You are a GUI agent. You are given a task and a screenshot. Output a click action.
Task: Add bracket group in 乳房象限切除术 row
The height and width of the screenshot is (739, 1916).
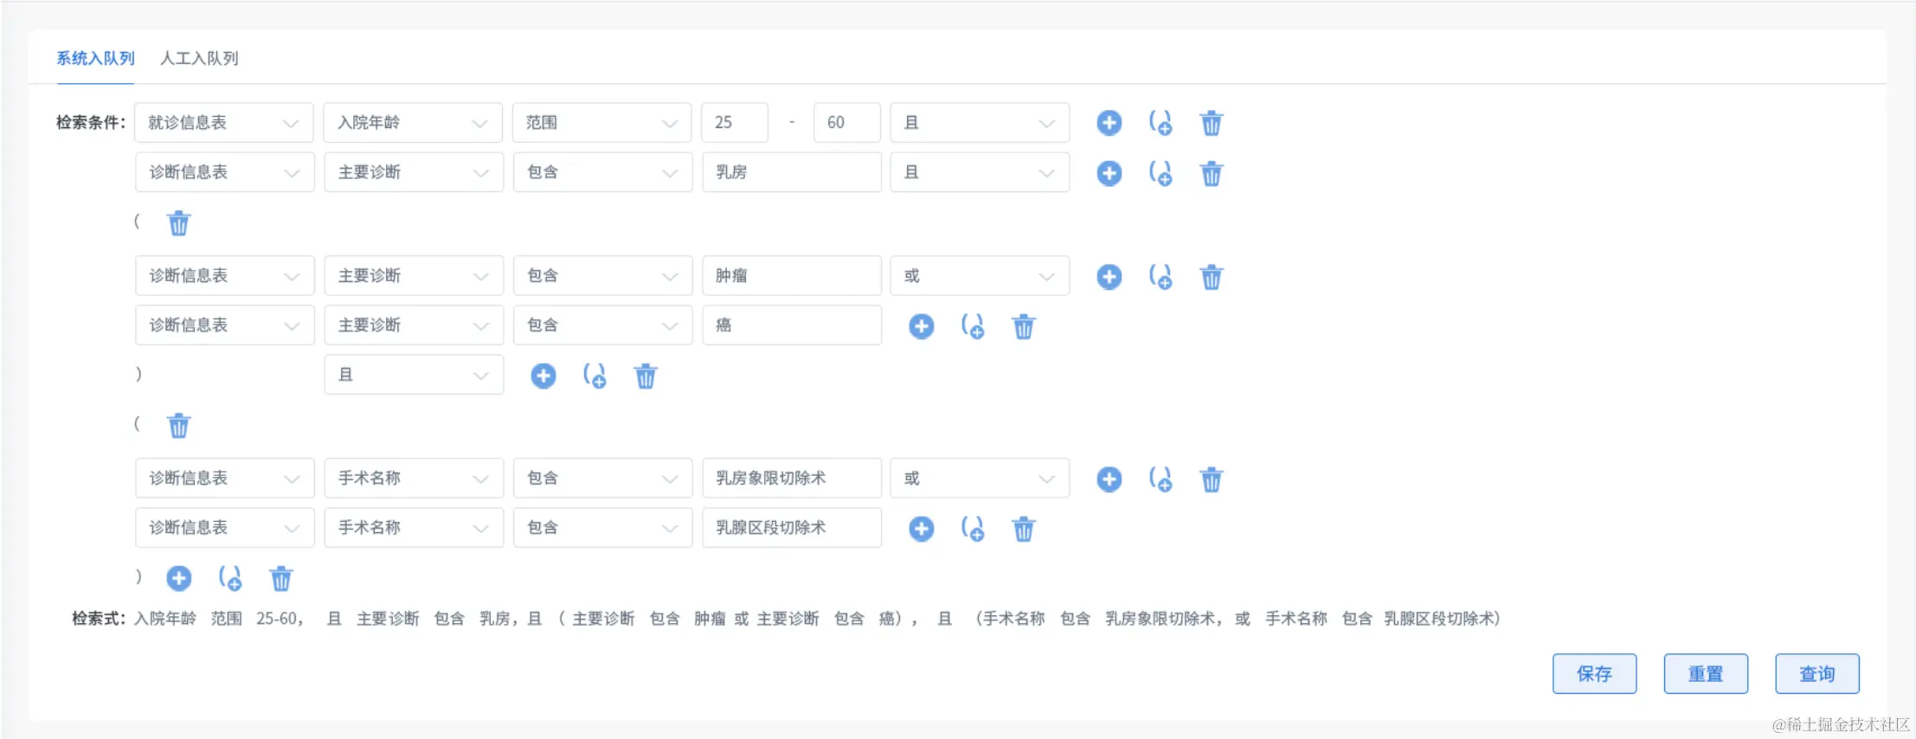pos(1161,479)
